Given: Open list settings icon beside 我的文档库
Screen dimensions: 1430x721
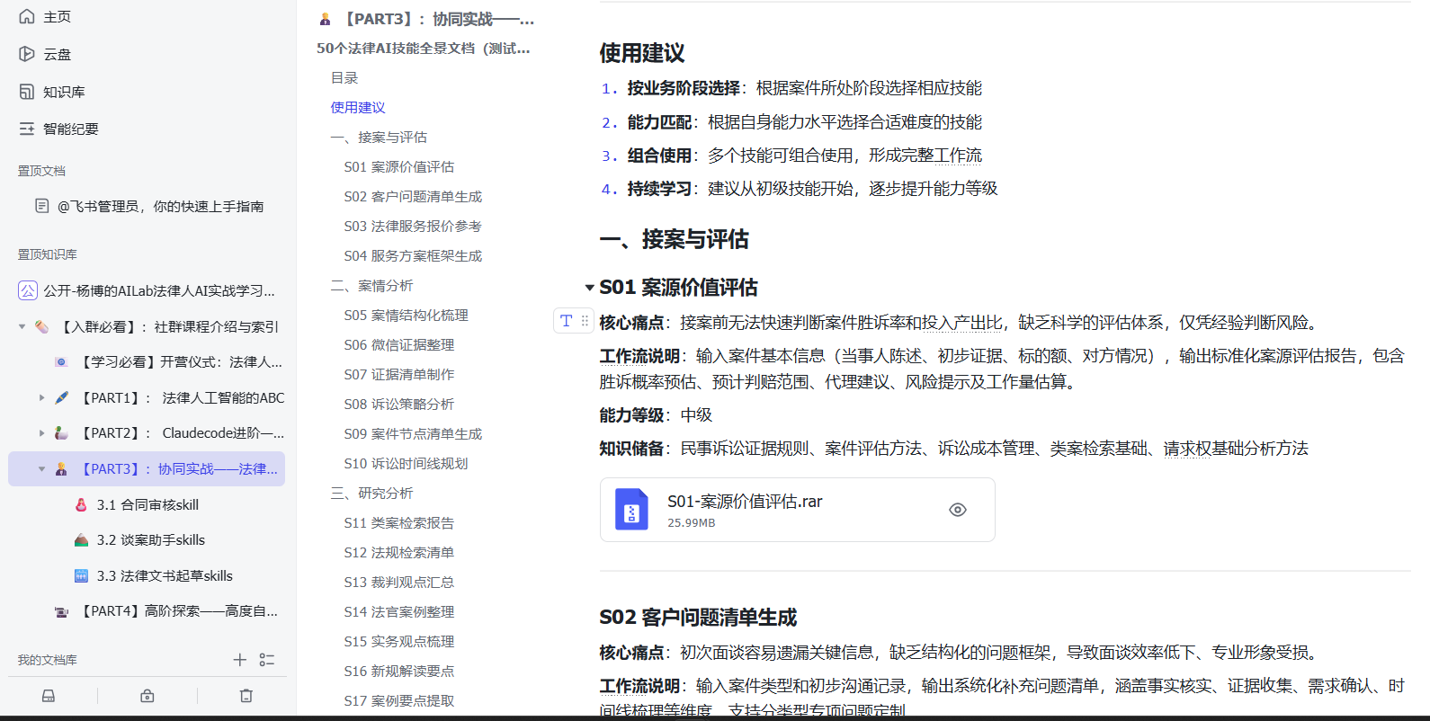Looking at the screenshot, I should (x=267, y=660).
